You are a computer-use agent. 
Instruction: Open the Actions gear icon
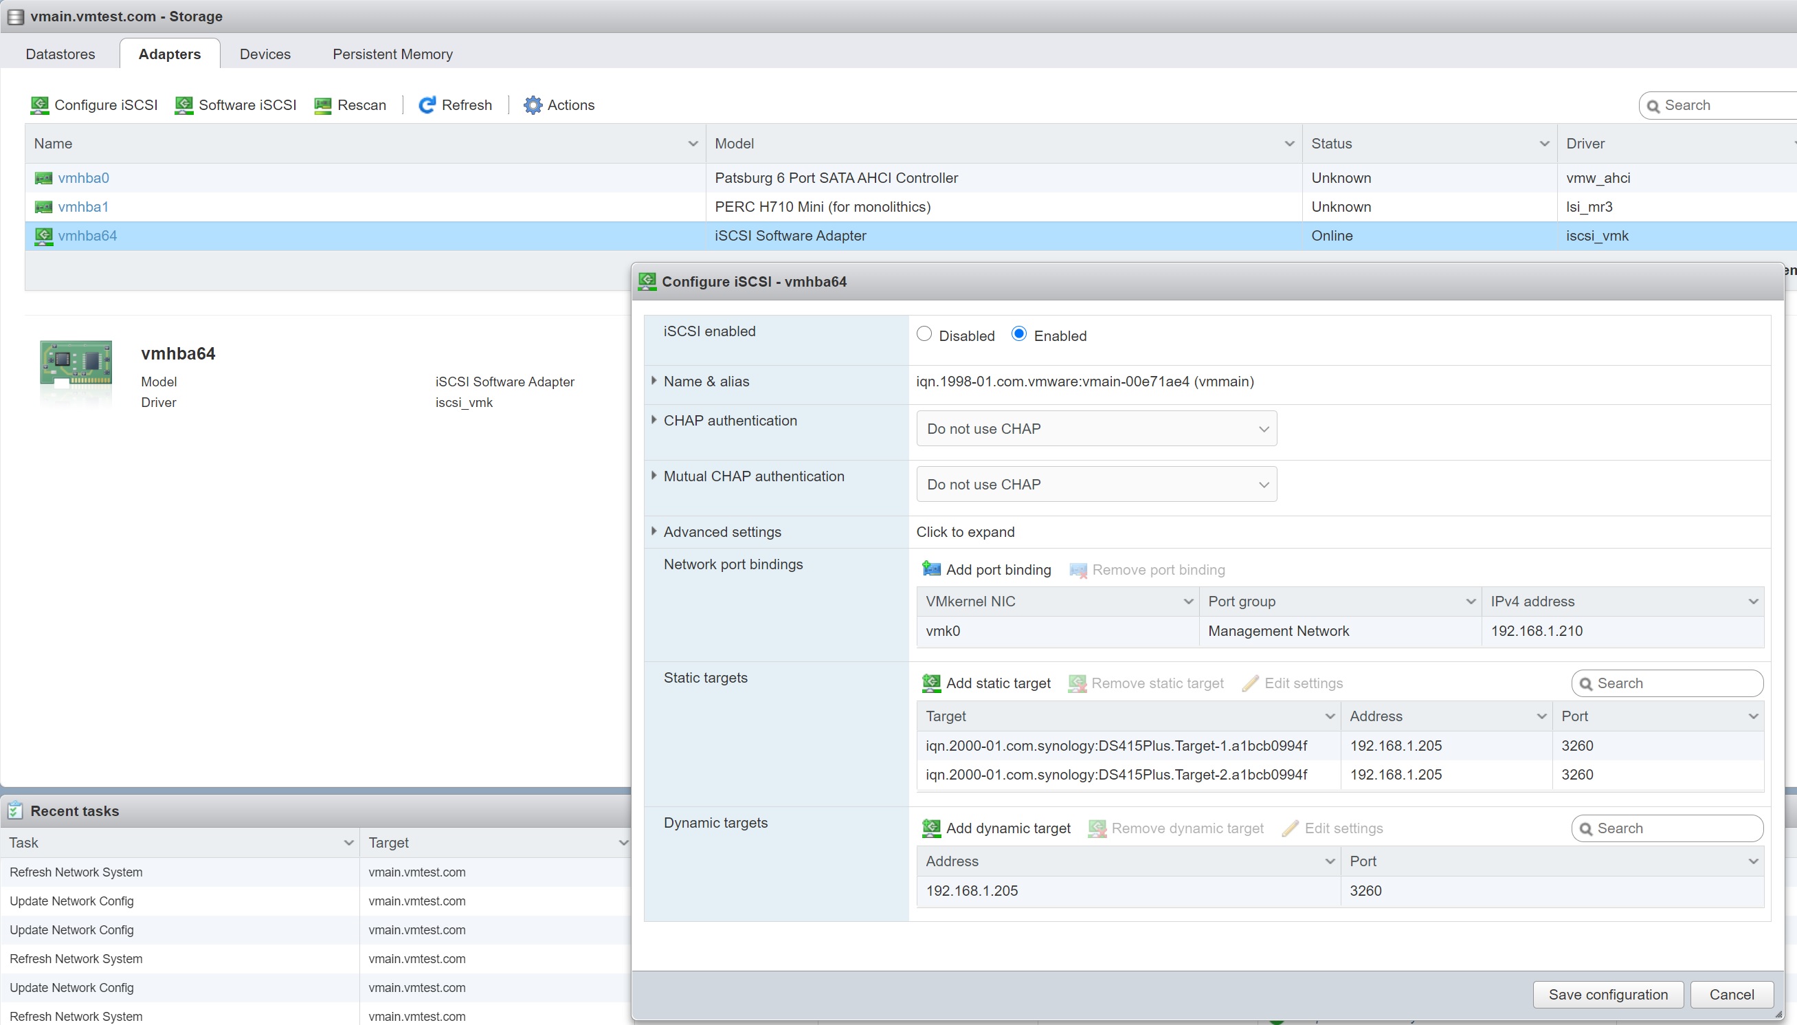(533, 106)
